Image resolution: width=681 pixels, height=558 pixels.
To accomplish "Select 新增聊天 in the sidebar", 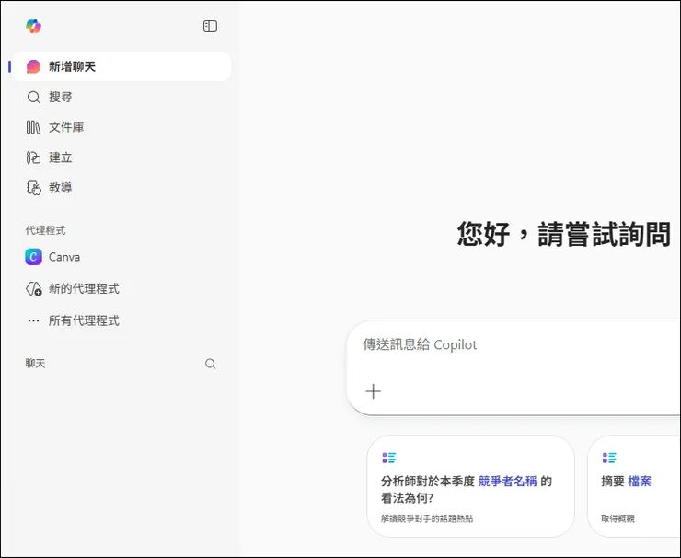I will 122,66.
